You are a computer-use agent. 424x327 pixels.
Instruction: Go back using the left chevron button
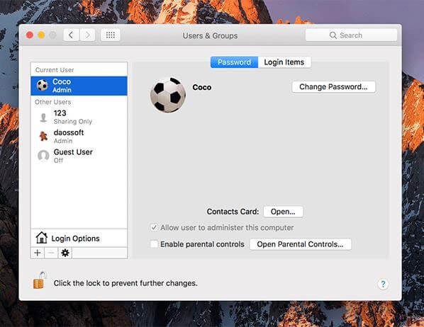pyautogui.click(x=71, y=35)
